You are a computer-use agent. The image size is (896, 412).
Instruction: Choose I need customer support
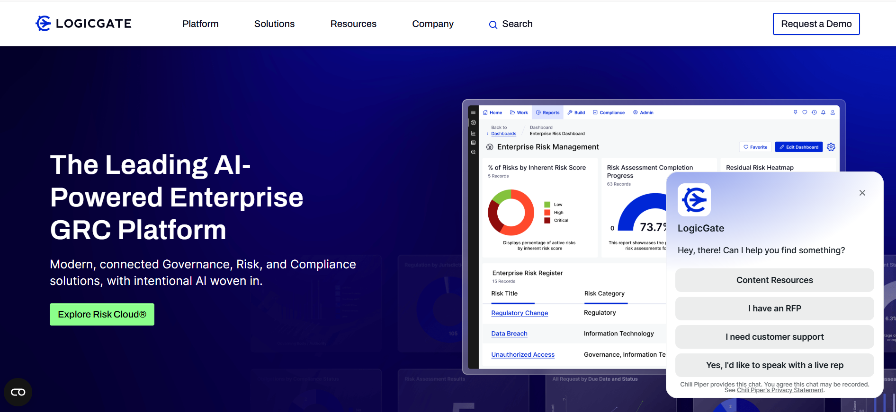pyautogui.click(x=775, y=337)
